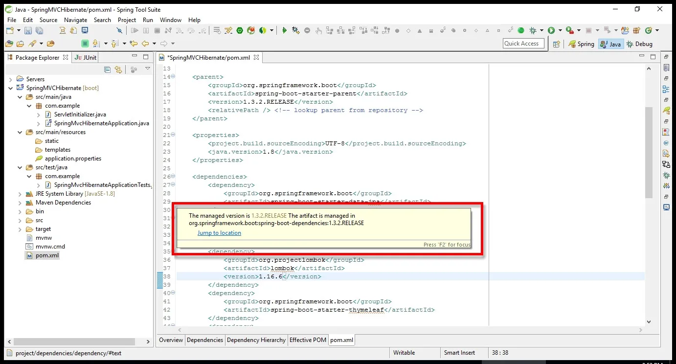Switch to the Effective POM tab
This screenshot has height=364, width=676.
(308, 340)
